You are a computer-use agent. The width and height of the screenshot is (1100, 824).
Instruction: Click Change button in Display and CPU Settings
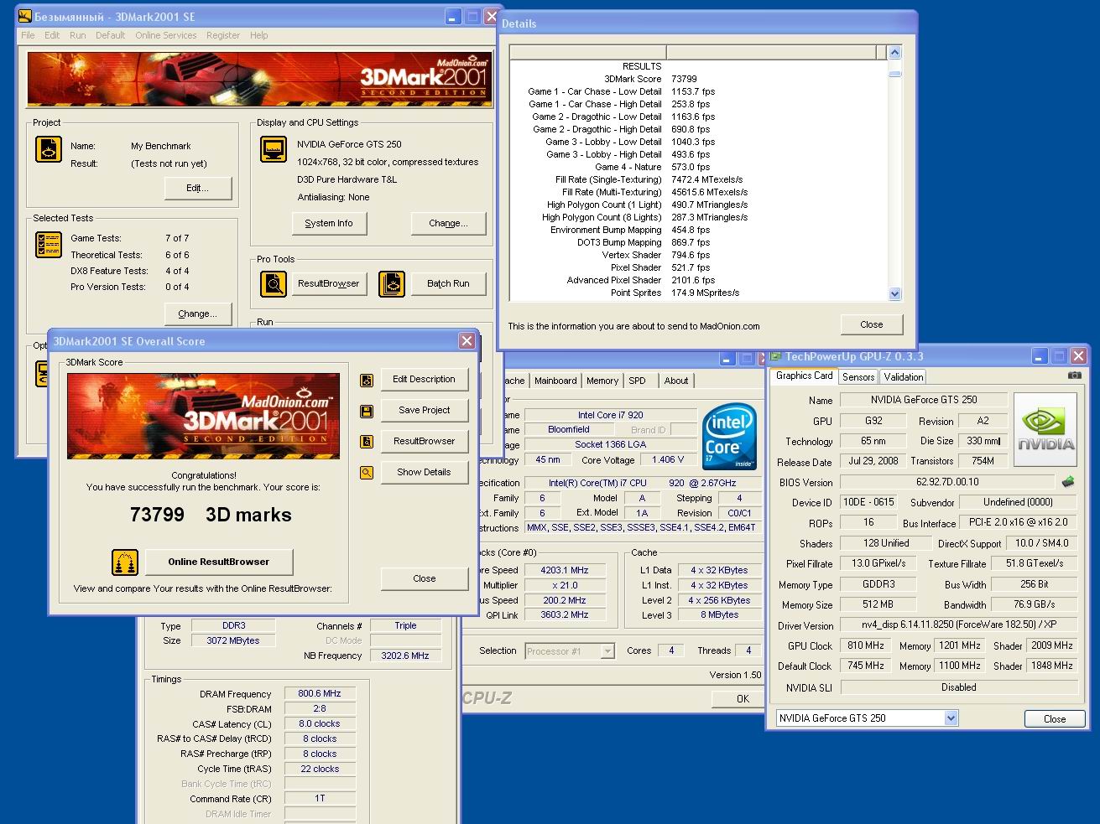[448, 223]
